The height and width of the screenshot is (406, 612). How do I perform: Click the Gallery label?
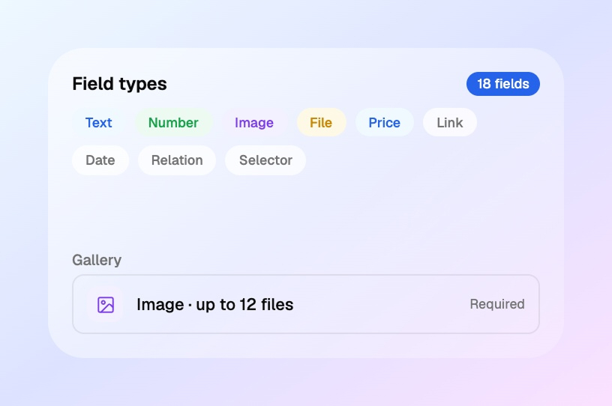click(x=97, y=260)
